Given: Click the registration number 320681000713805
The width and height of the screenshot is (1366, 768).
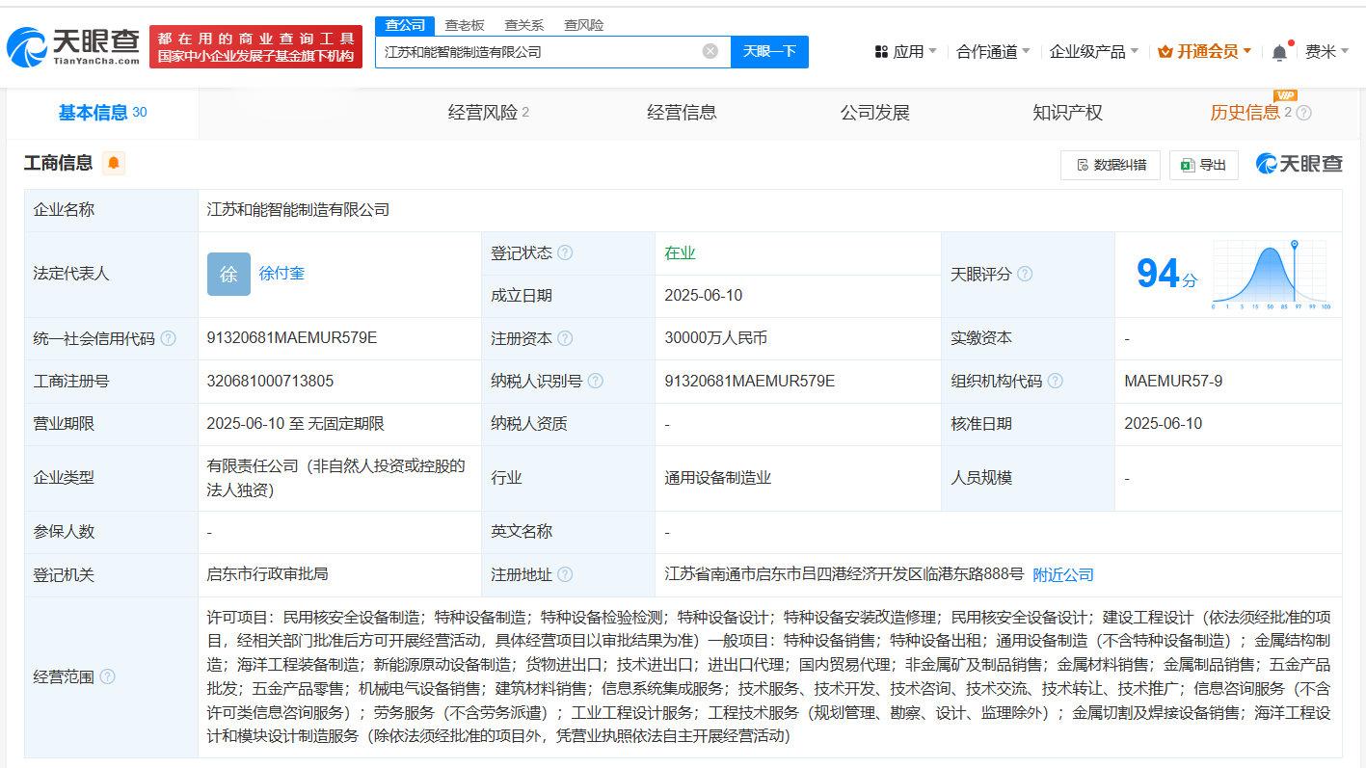Looking at the screenshot, I should pyautogui.click(x=270, y=381).
